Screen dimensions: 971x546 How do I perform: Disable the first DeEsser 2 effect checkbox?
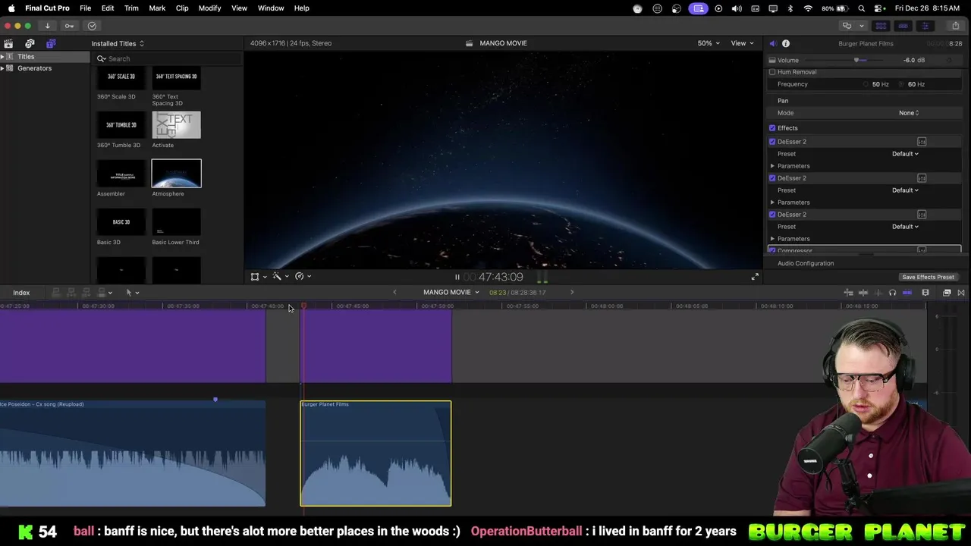(x=772, y=142)
